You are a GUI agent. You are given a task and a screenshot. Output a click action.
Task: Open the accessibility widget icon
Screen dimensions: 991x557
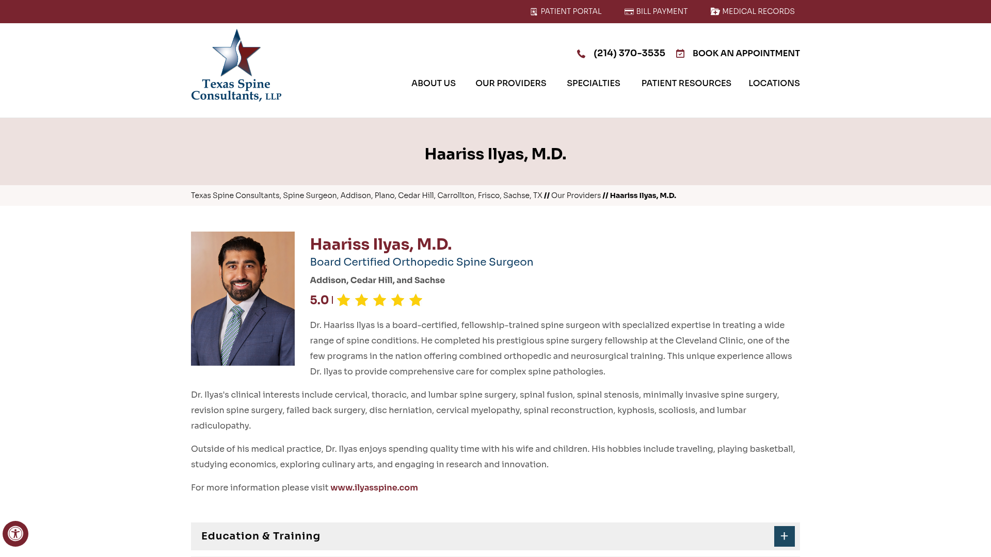coord(16,534)
